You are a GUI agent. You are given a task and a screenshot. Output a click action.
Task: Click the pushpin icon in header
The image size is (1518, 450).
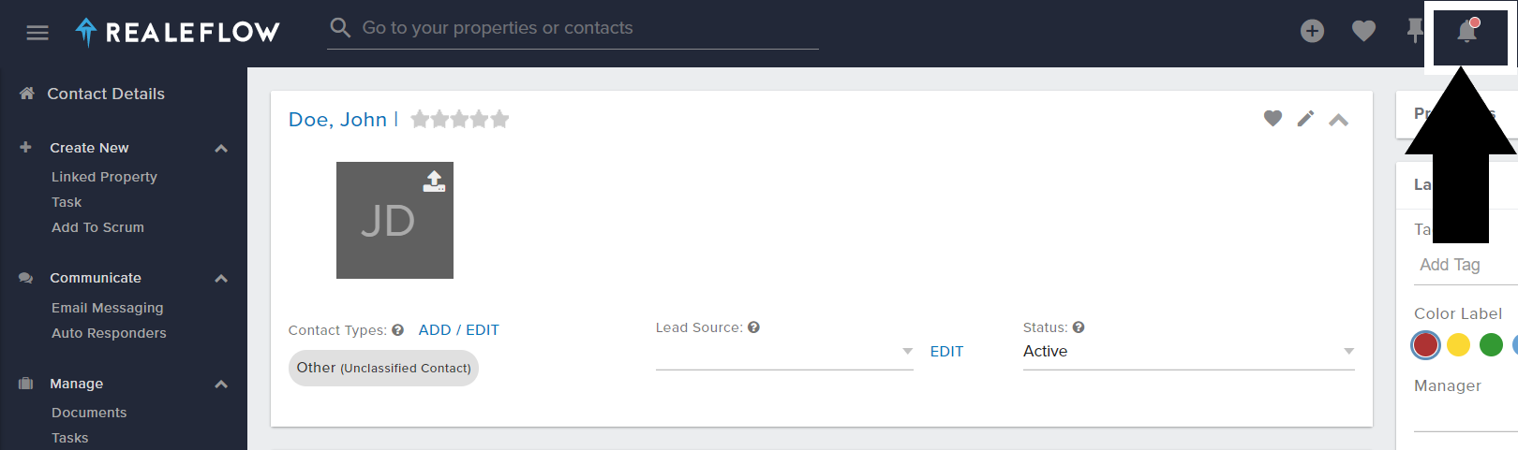(x=1415, y=31)
